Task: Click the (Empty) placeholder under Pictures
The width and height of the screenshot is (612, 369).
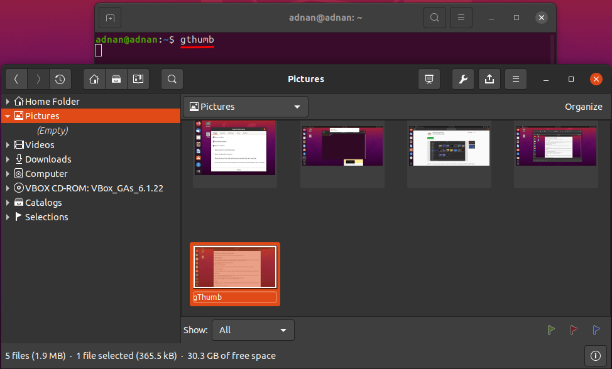Action: pyautogui.click(x=52, y=130)
